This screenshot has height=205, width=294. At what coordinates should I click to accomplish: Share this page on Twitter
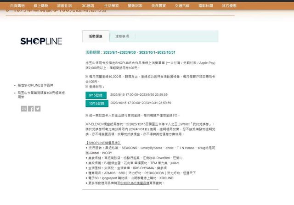[x=38, y=109]
